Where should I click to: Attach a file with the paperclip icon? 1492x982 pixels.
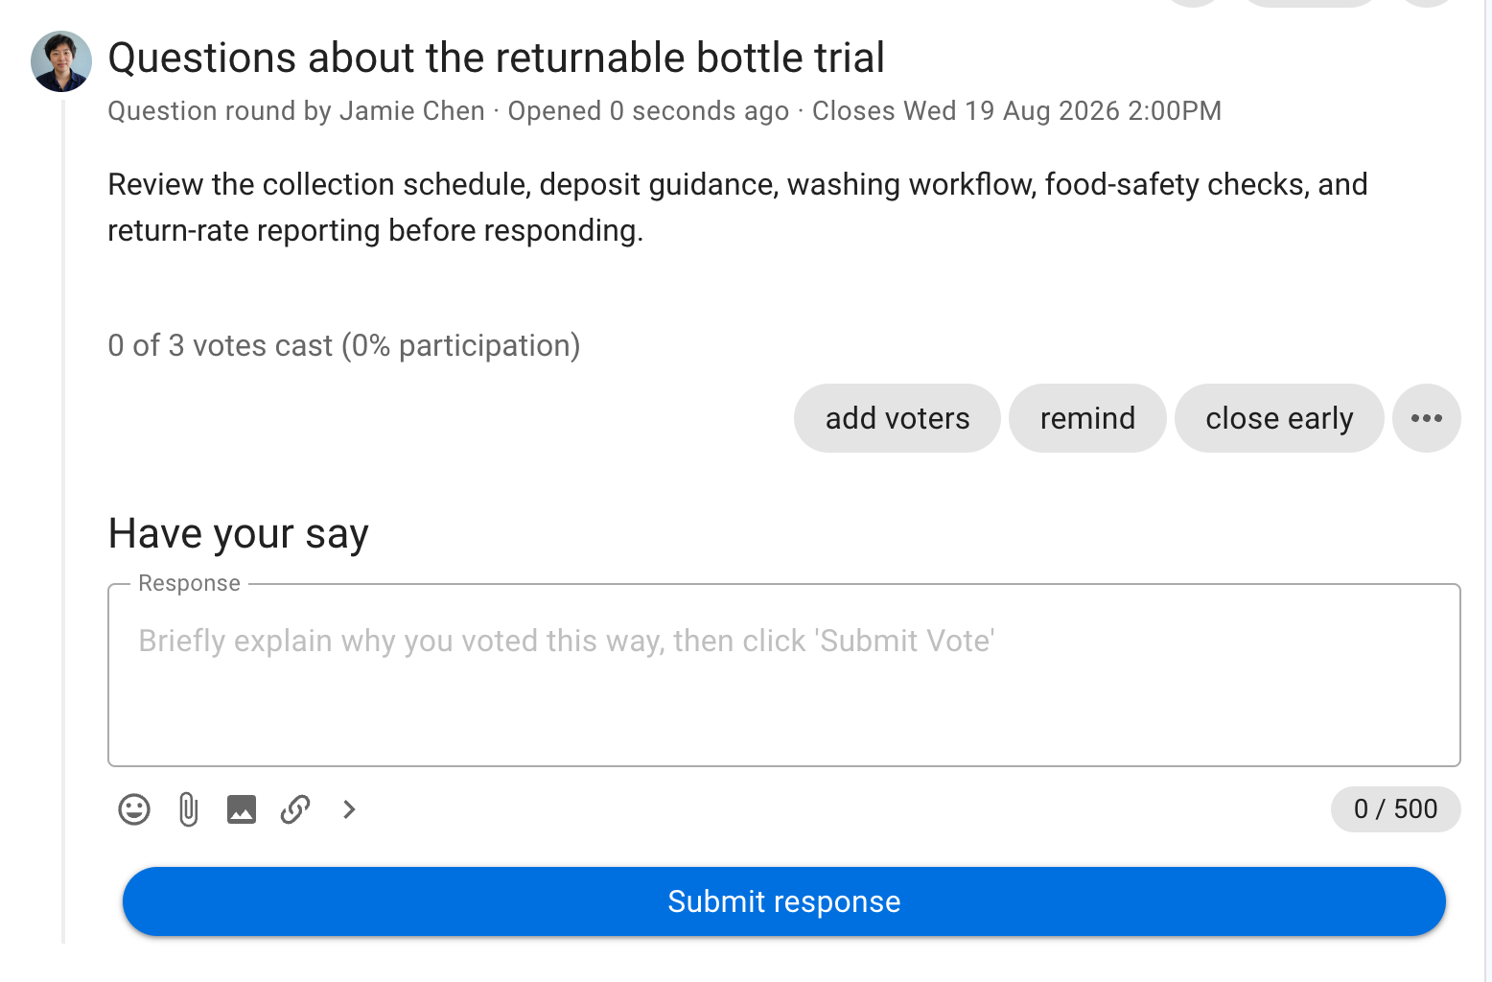188,809
